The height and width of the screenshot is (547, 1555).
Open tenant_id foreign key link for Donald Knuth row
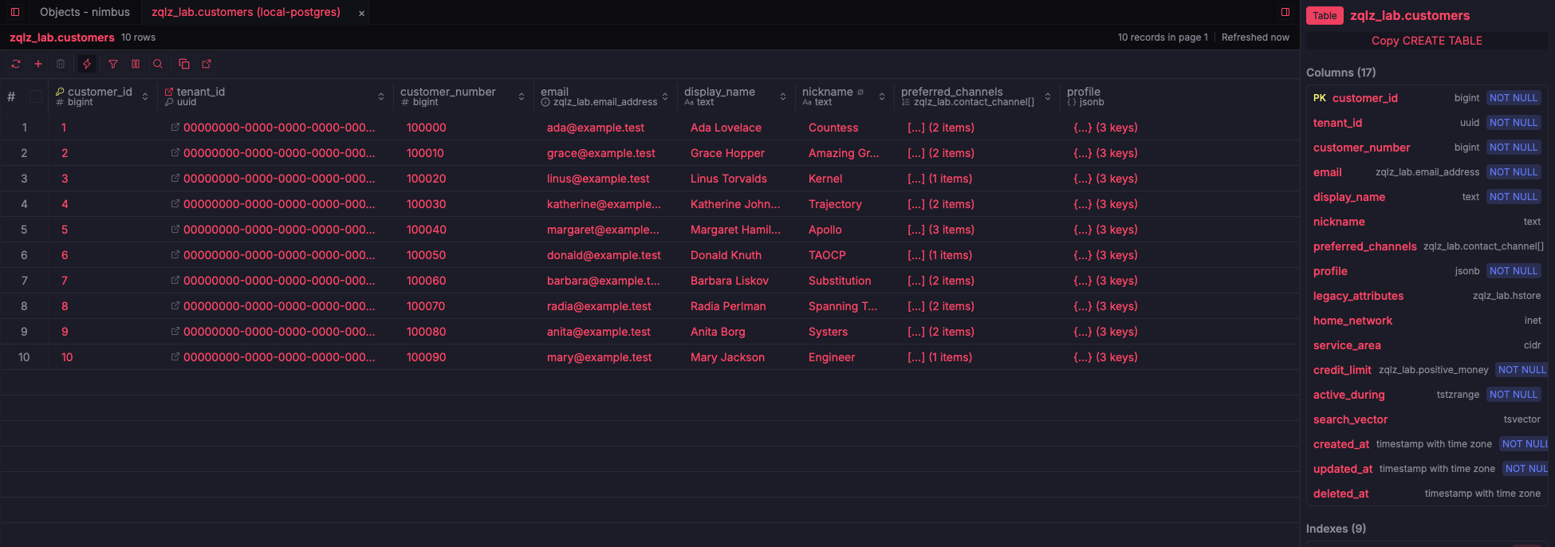[x=175, y=254]
